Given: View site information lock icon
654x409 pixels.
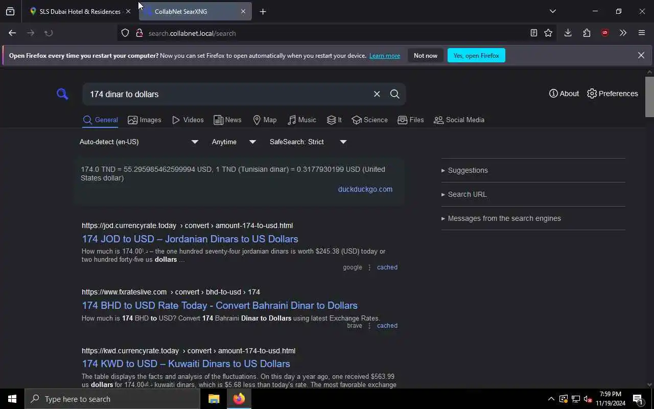Looking at the screenshot, I should tap(139, 33).
